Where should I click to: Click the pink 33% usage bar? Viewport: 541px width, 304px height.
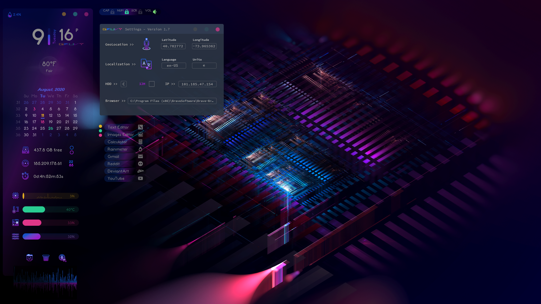[51, 223]
